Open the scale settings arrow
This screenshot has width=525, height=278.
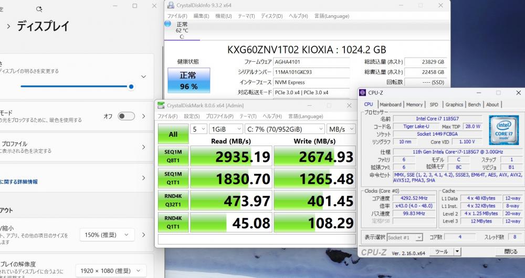click(144, 235)
